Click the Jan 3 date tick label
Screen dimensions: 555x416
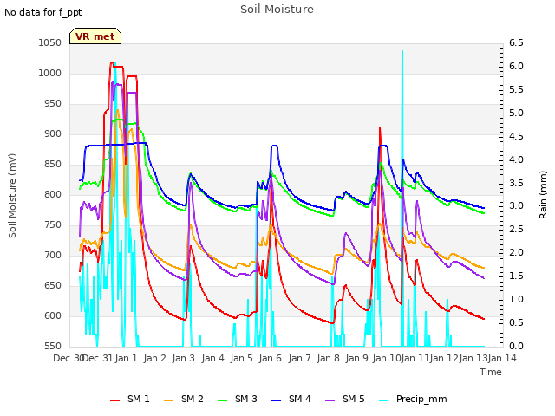(184, 358)
